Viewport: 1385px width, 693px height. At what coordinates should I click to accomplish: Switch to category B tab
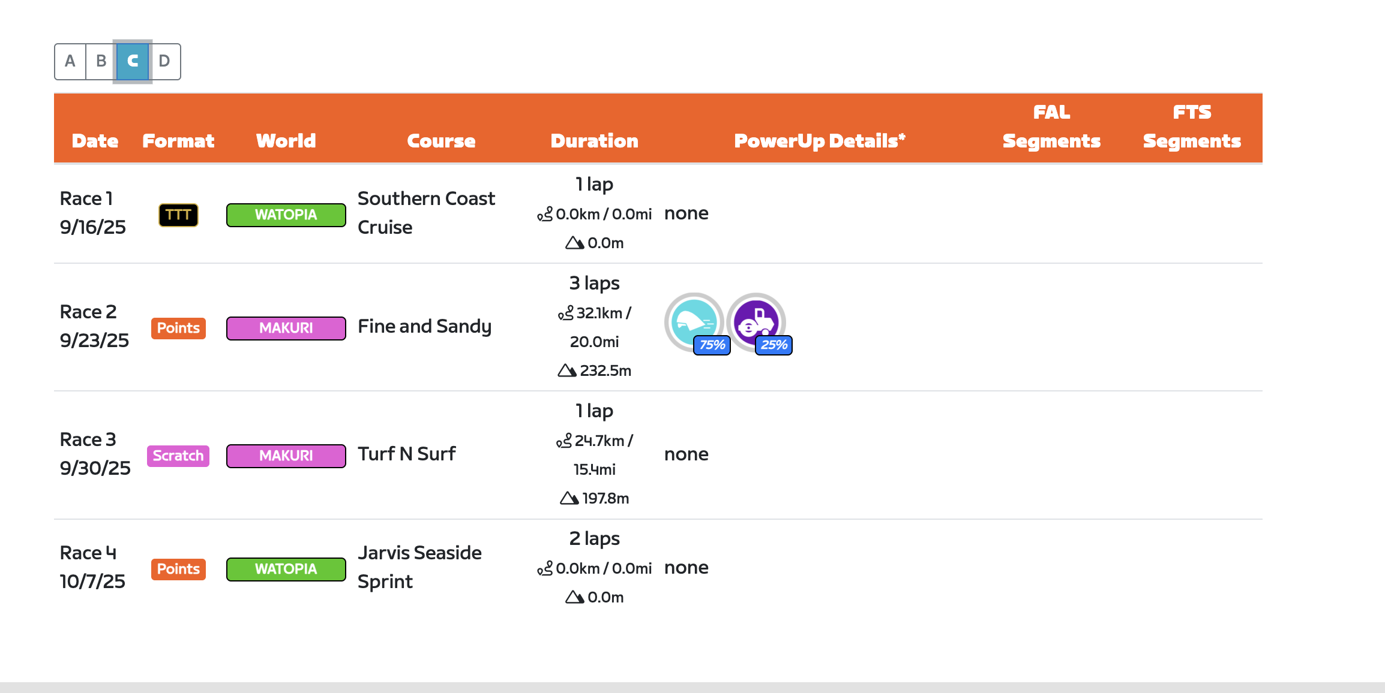tap(101, 61)
